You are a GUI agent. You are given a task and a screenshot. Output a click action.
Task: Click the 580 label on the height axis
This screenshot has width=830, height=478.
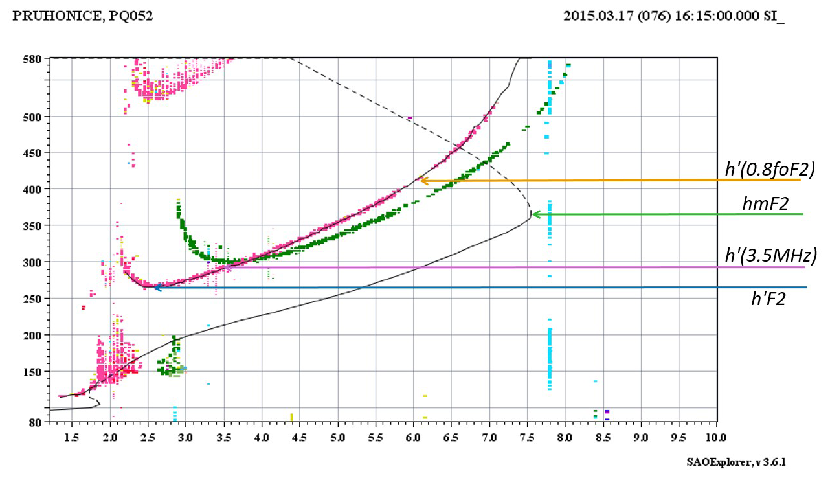click(32, 59)
